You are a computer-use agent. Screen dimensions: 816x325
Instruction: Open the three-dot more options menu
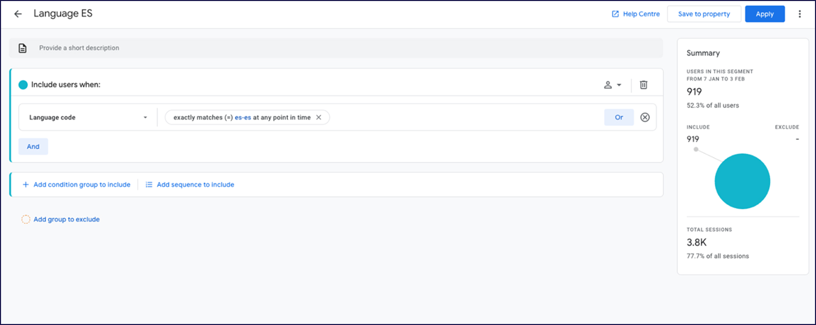pos(800,14)
